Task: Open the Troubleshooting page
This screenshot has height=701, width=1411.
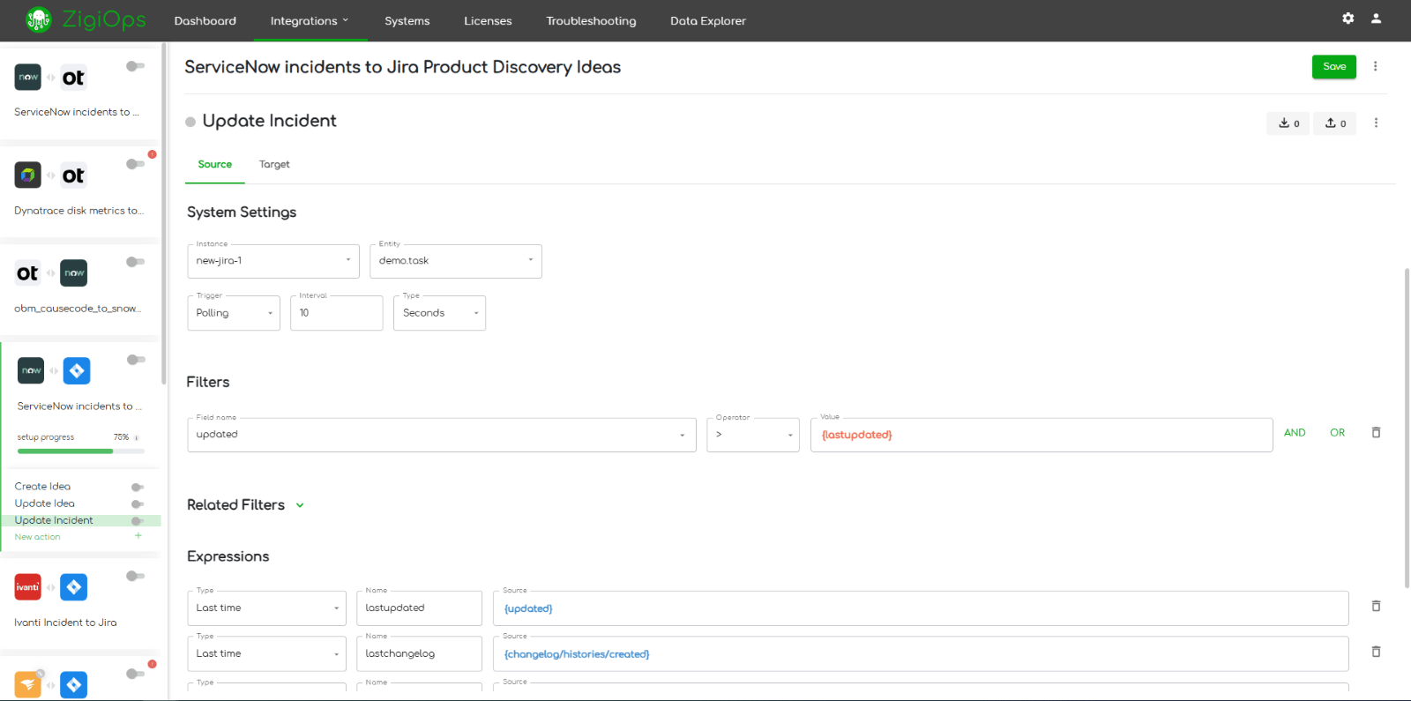Action: (x=591, y=20)
